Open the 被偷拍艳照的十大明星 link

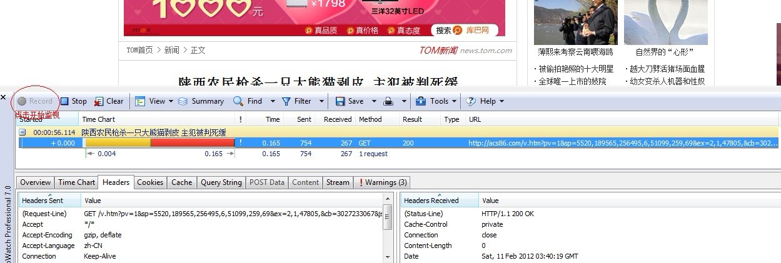tap(576, 69)
